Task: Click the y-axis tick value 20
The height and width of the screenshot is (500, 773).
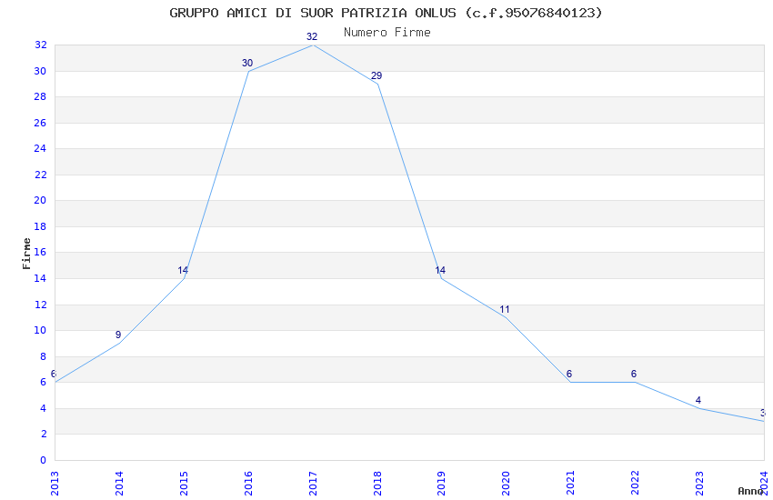Action: tap(40, 200)
